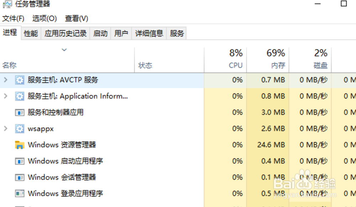The width and height of the screenshot is (356, 207).
Task: Click the 状态 column header
Action: coord(145,65)
